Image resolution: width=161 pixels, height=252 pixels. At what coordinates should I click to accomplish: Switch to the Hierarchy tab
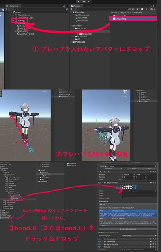[12, 6]
